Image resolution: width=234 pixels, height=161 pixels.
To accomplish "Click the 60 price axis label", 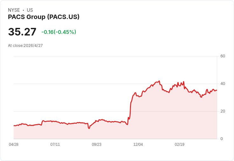I will click(x=223, y=56).
